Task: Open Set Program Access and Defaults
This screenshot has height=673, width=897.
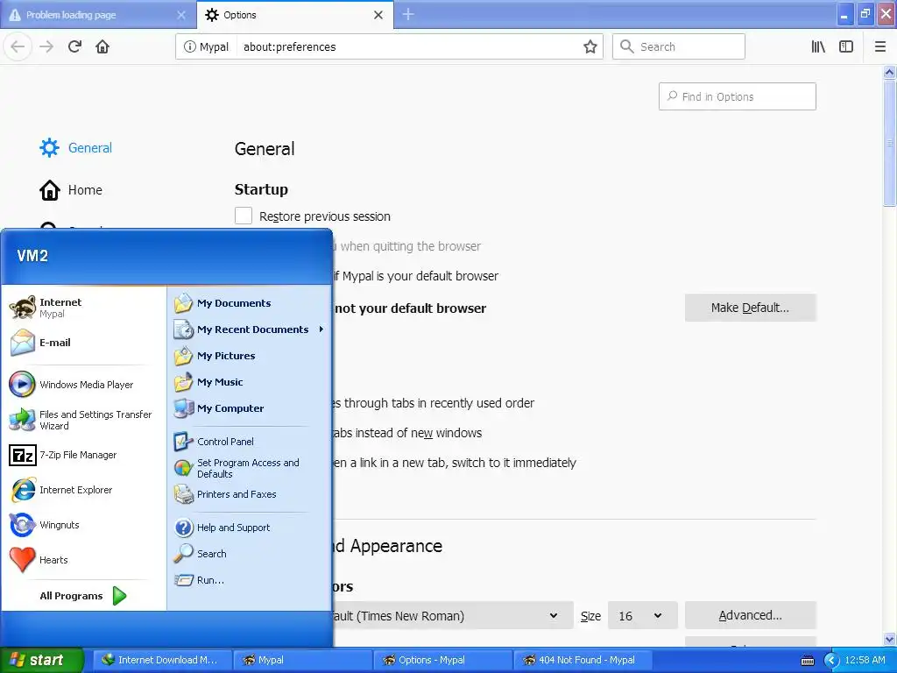Action: click(x=250, y=468)
